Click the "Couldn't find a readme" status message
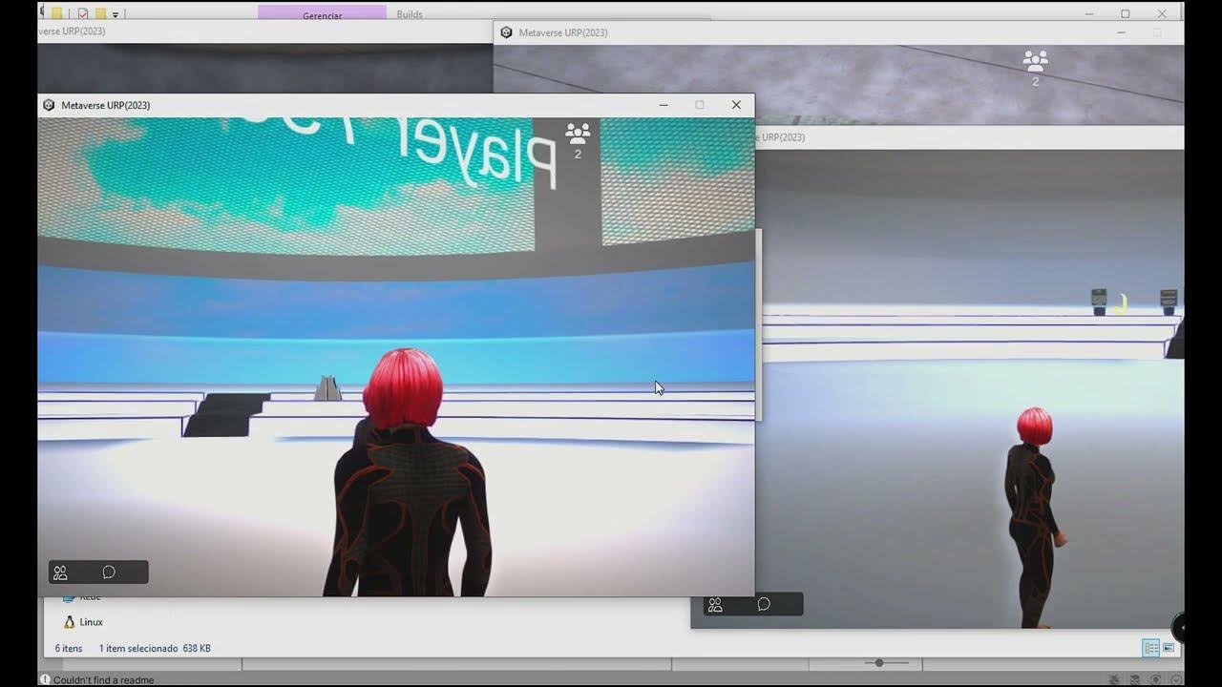Viewport: 1222px width, 687px height. click(103, 680)
